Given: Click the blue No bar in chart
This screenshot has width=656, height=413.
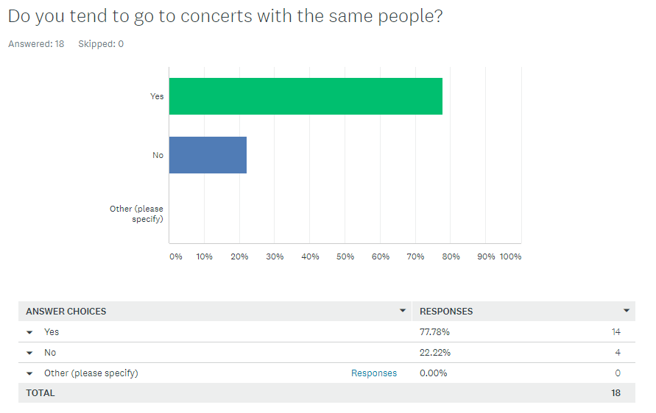Looking at the screenshot, I should tap(208, 155).
